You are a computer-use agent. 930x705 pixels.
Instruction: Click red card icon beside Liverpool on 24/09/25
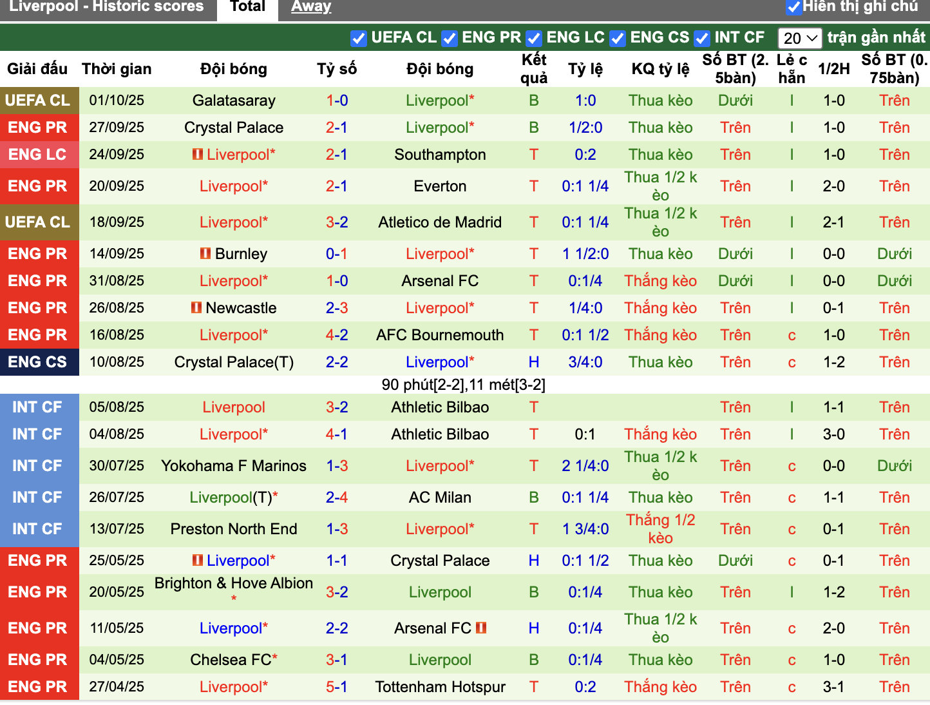pyautogui.click(x=198, y=155)
